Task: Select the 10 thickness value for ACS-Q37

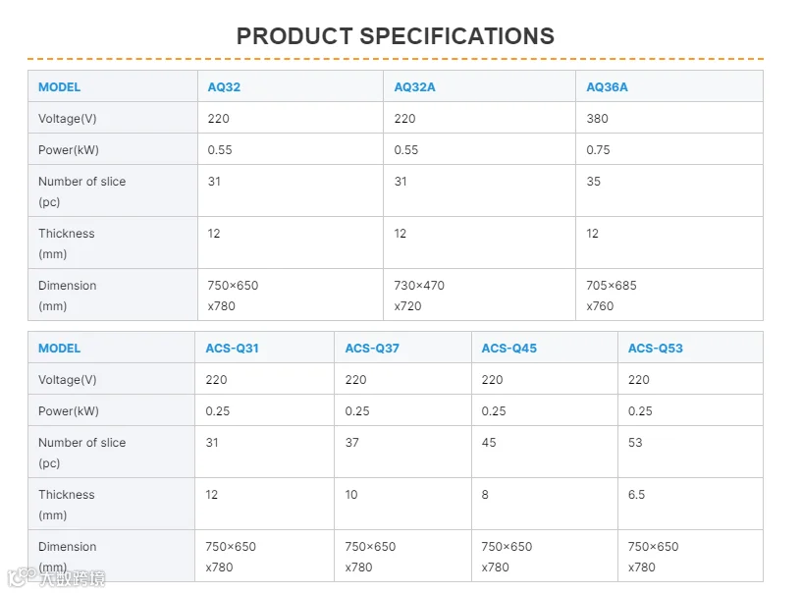Action: (x=351, y=495)
